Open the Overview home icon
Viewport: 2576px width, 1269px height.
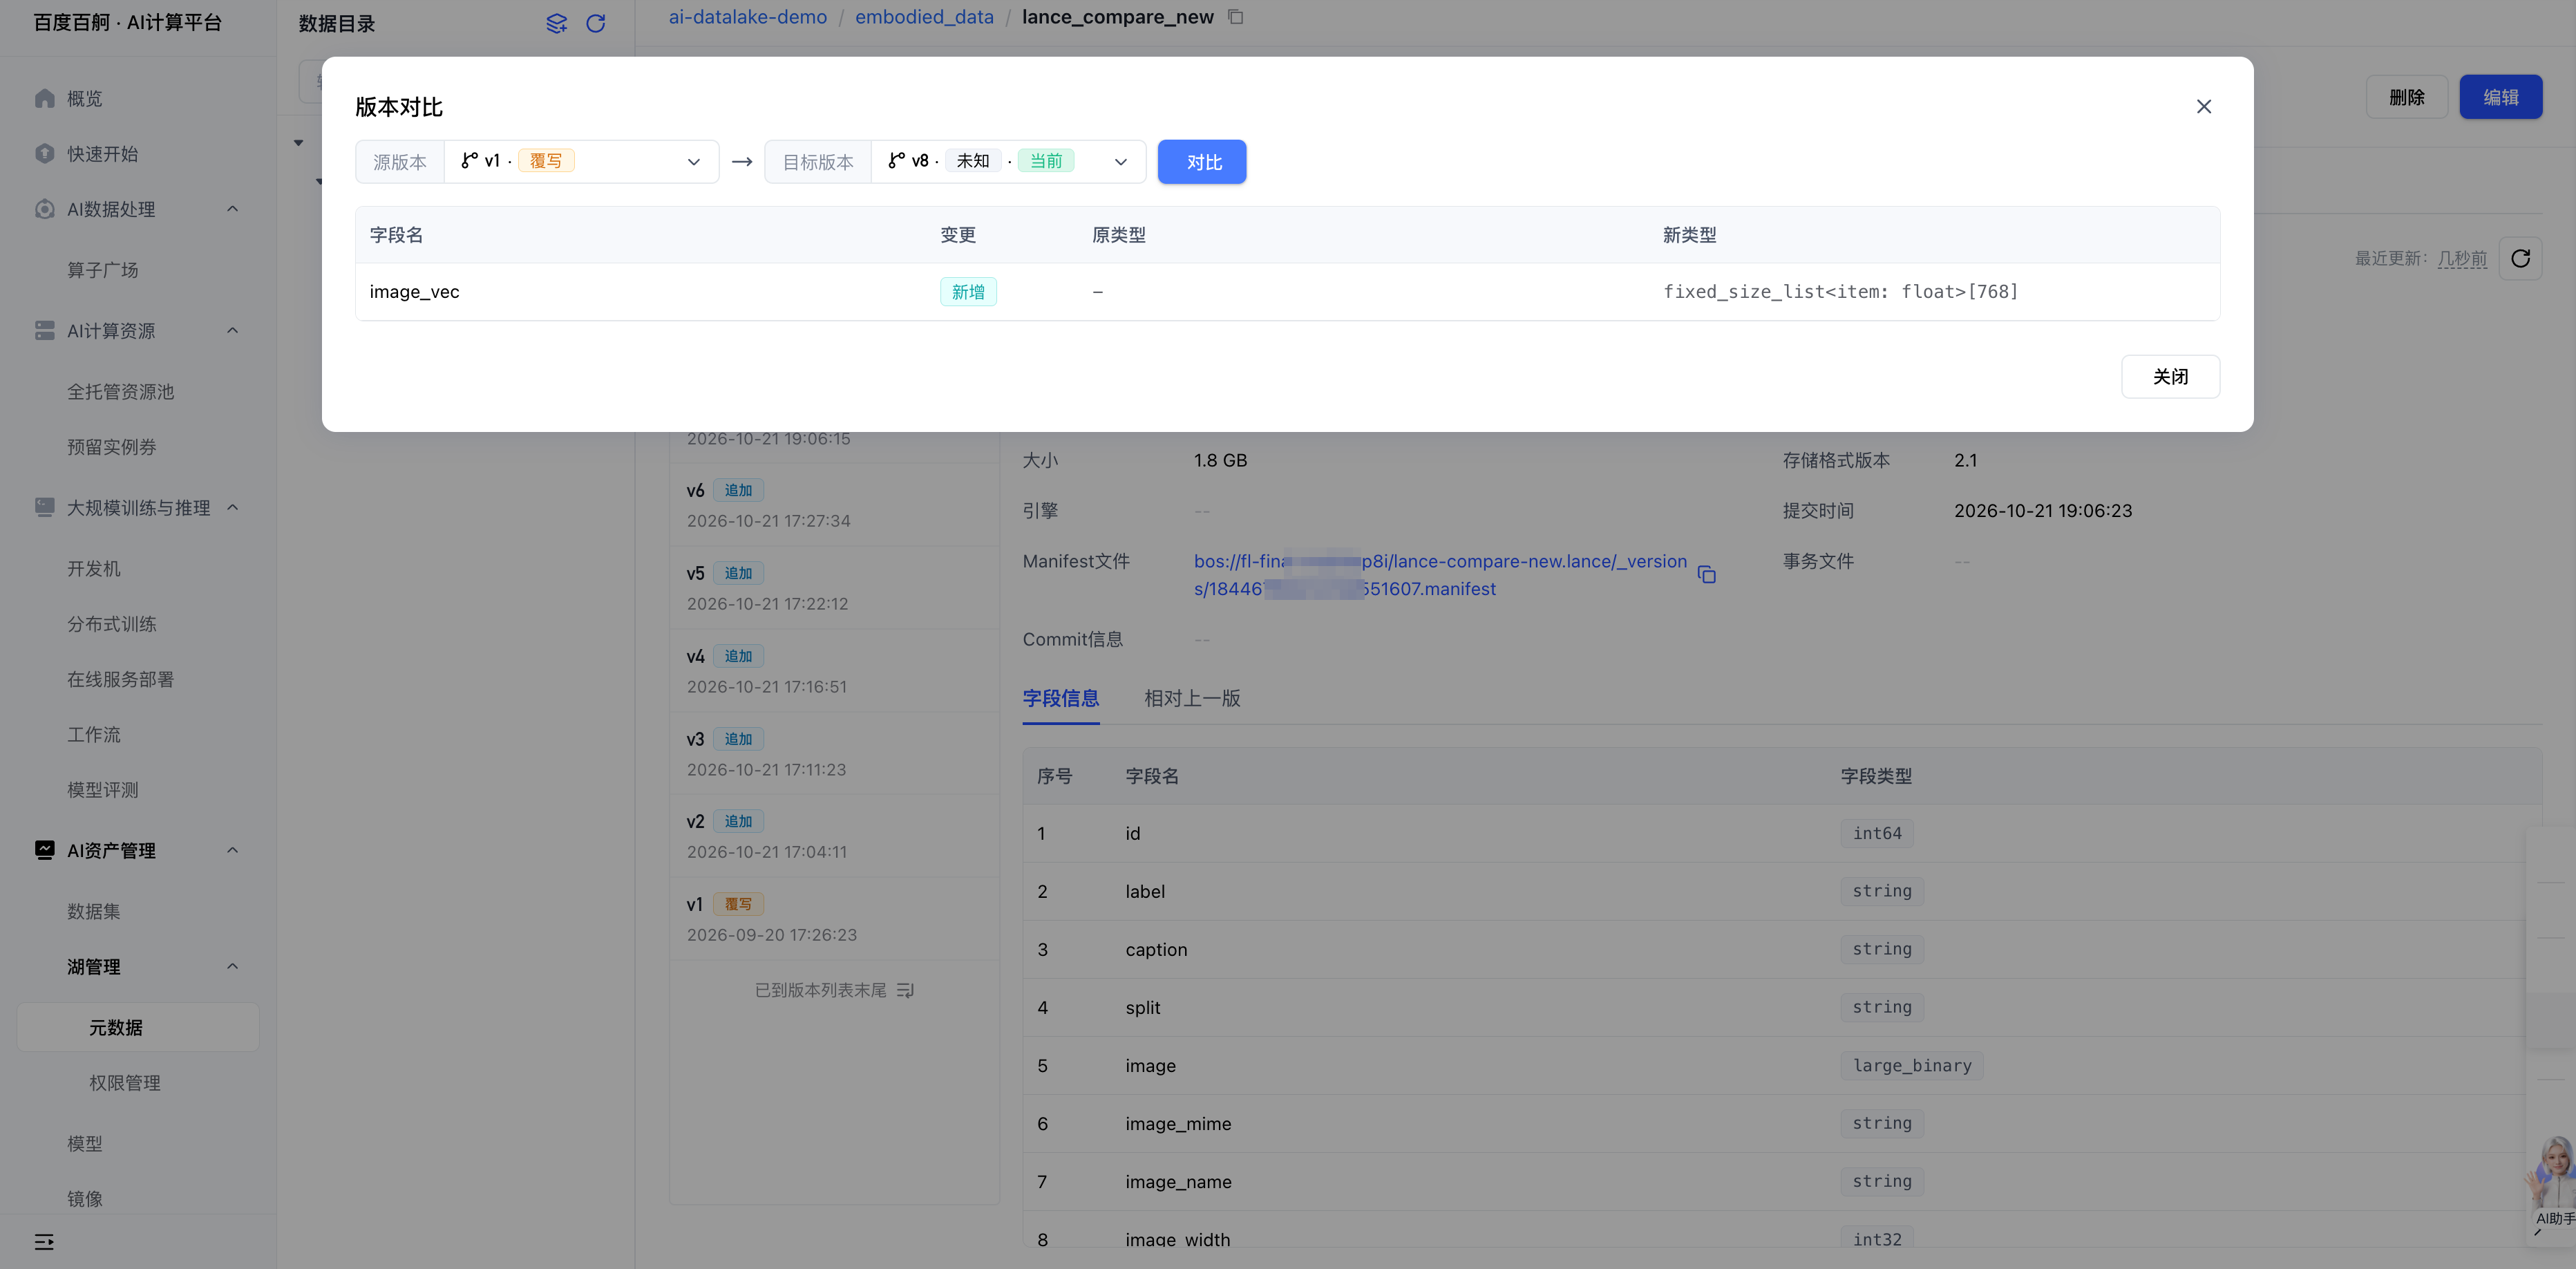[44, 98]
